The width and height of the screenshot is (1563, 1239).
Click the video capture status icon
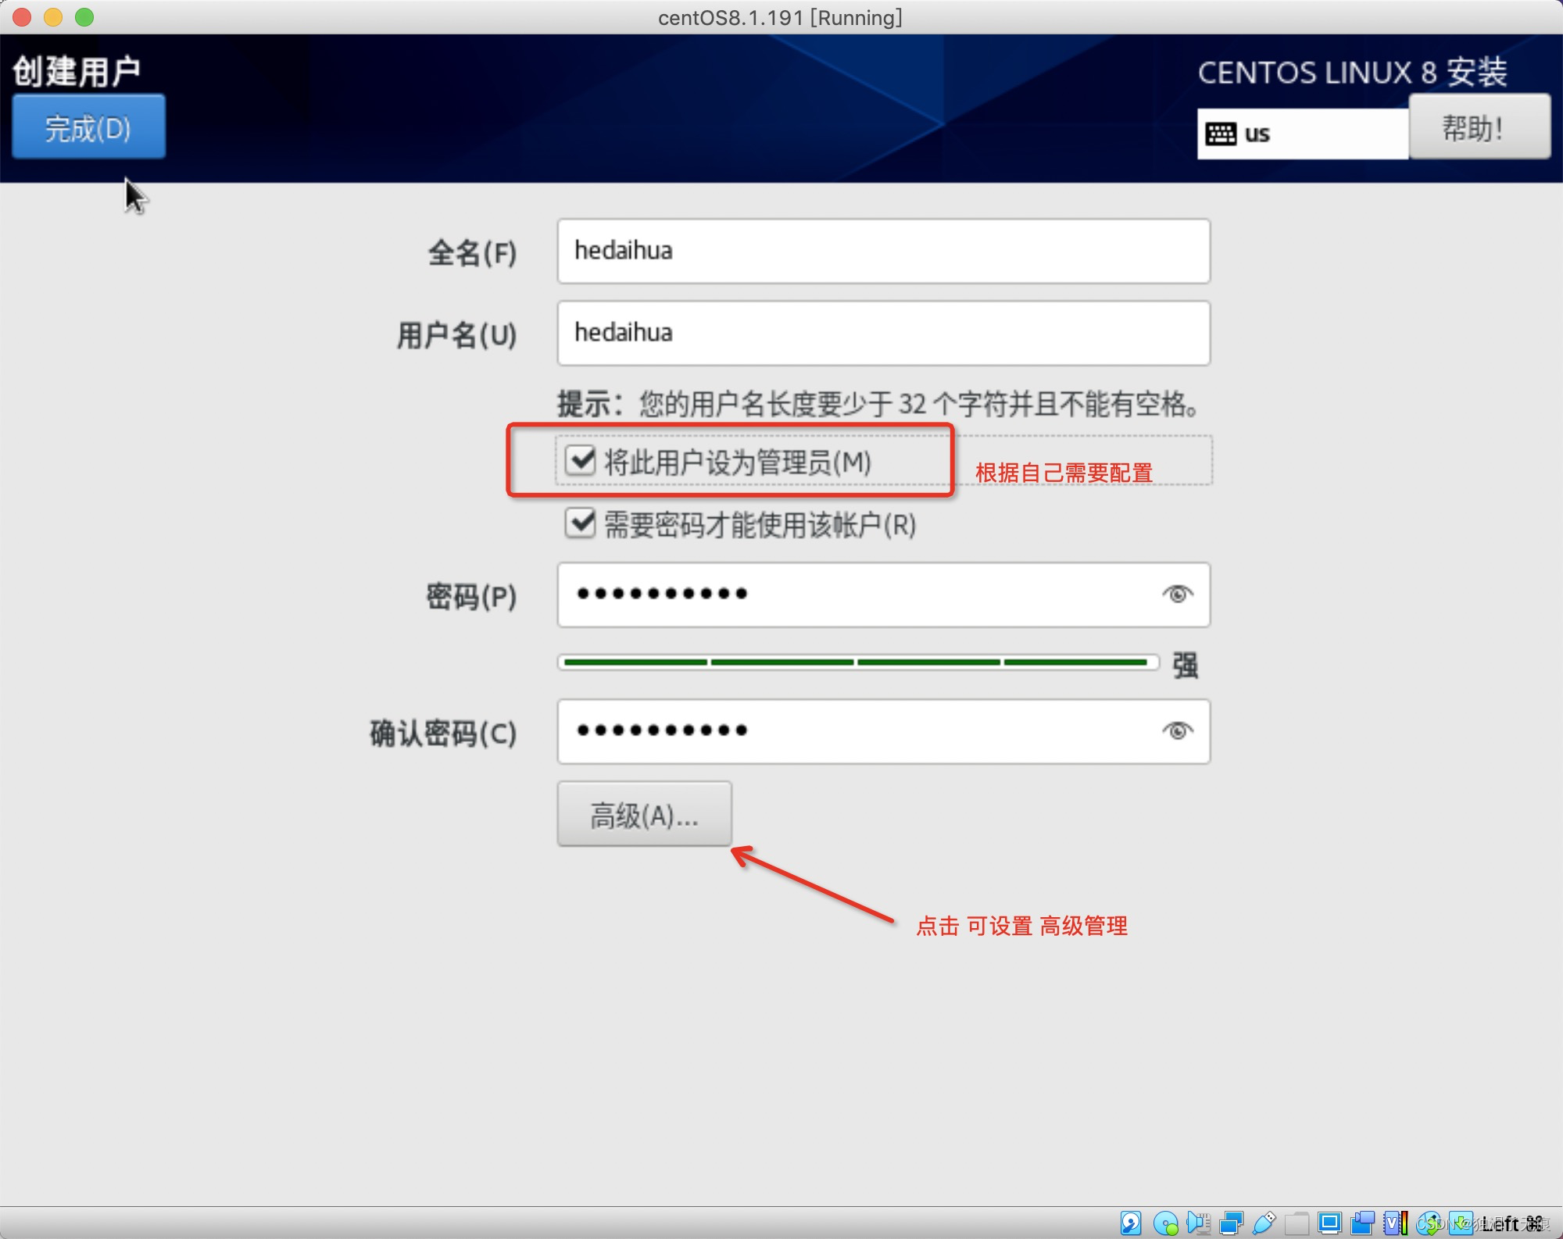(x=1362, y=1223)
